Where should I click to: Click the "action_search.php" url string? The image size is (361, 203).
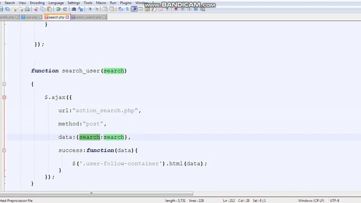(105, 111)
